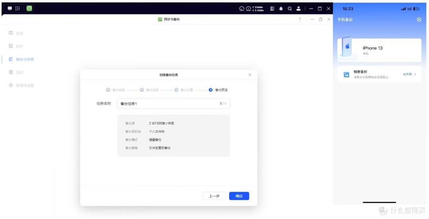Screen dimensions: 429x219
Task: Click the 增量备份 mode text
Action: tap(155, 140)
